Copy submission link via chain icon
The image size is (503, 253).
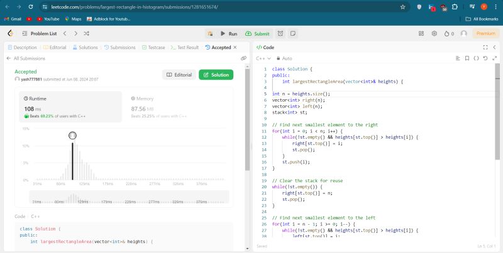tap(243, 58)
